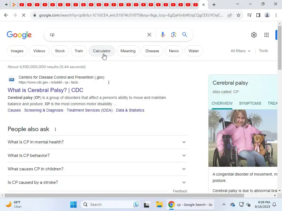Bookmark this page with the star icon
Viewport: 282px width, 211px height.
[238, 15]
